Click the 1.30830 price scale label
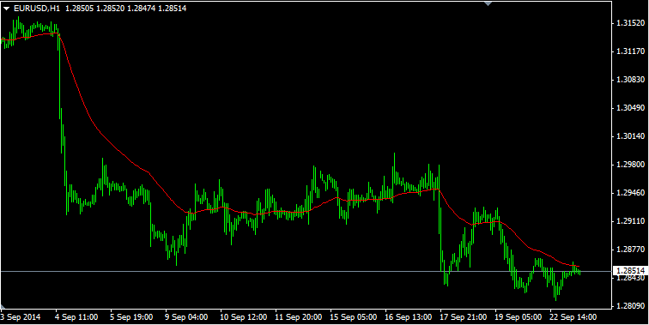The image size is (649, 325). [x=630, y=80]
